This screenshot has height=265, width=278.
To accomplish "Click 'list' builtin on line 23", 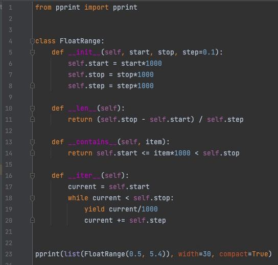I will (x=72, y=254).
